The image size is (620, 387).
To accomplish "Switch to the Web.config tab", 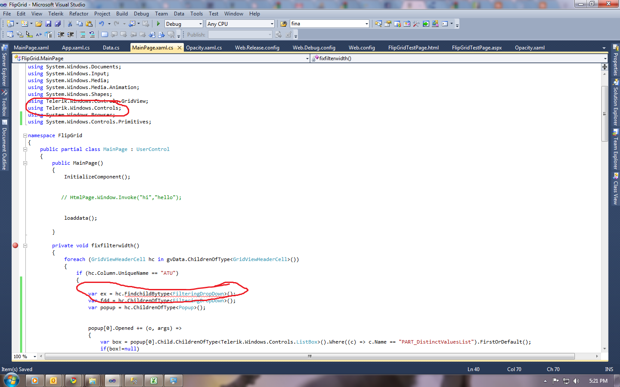I will click(362, 48).
